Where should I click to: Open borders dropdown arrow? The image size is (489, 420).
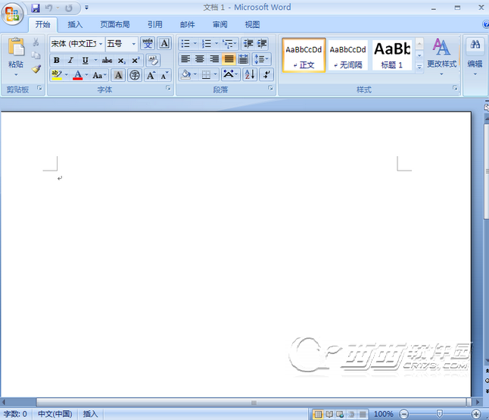[x=215, y=74]
